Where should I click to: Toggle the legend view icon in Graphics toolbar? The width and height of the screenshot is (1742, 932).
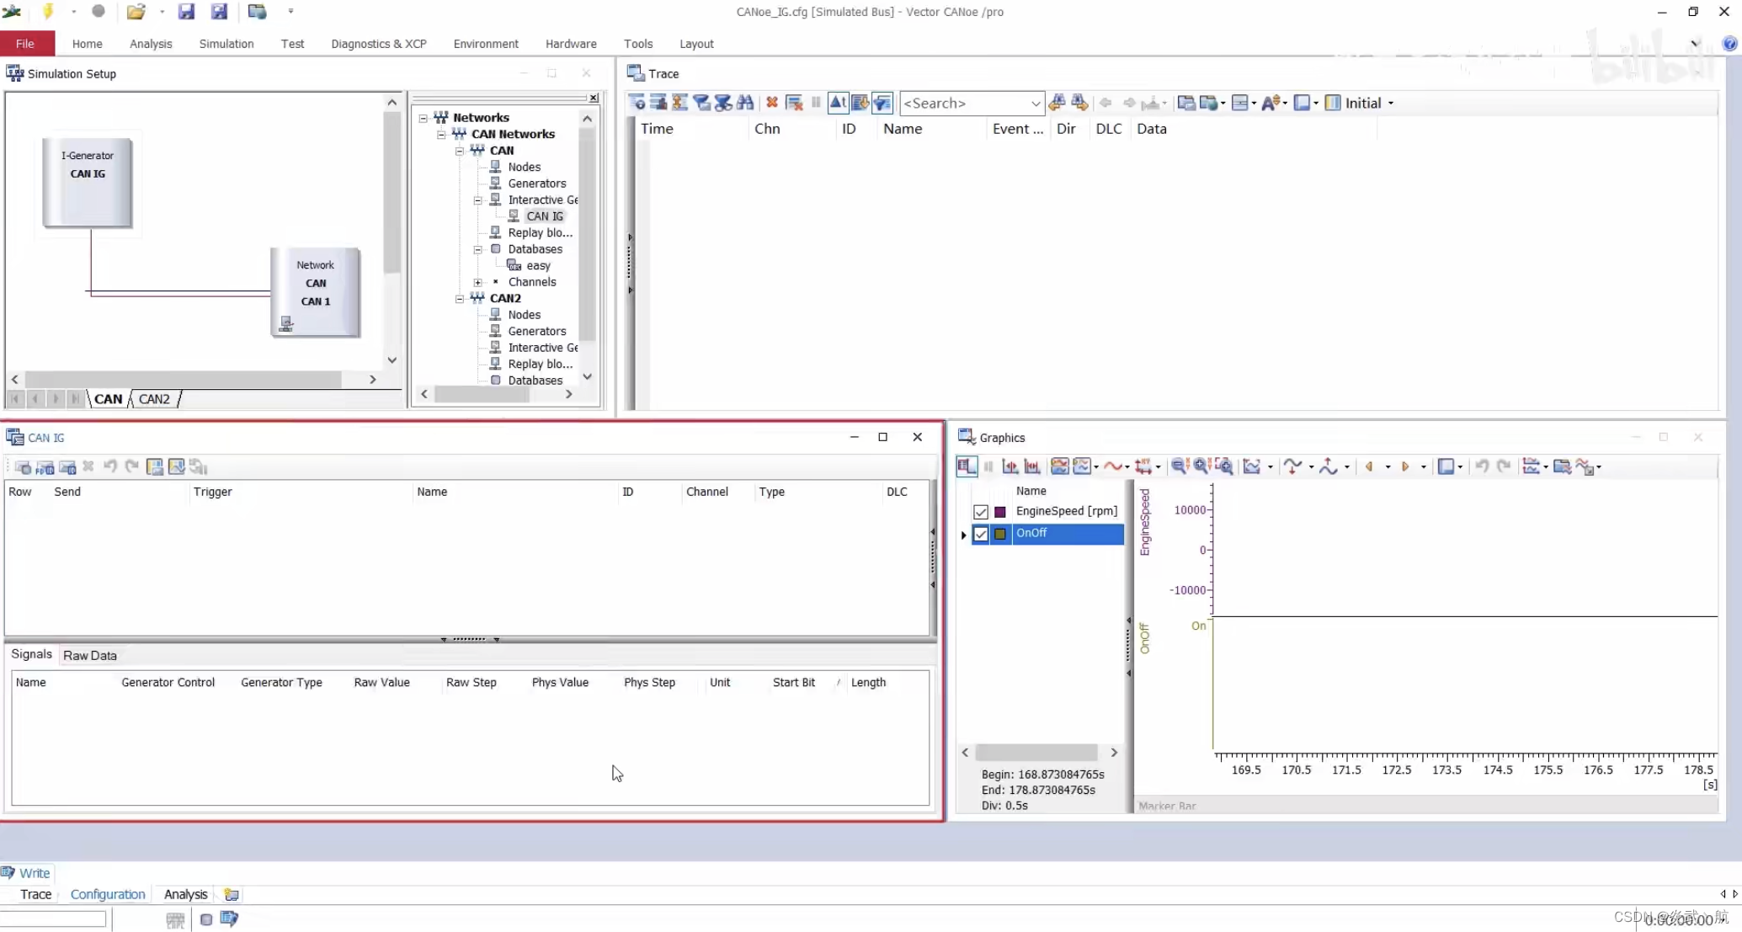point(967,466)
